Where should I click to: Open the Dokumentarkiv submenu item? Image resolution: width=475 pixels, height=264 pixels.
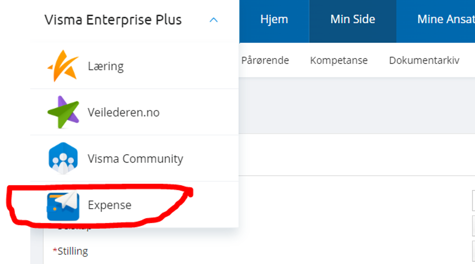(424, 60)
